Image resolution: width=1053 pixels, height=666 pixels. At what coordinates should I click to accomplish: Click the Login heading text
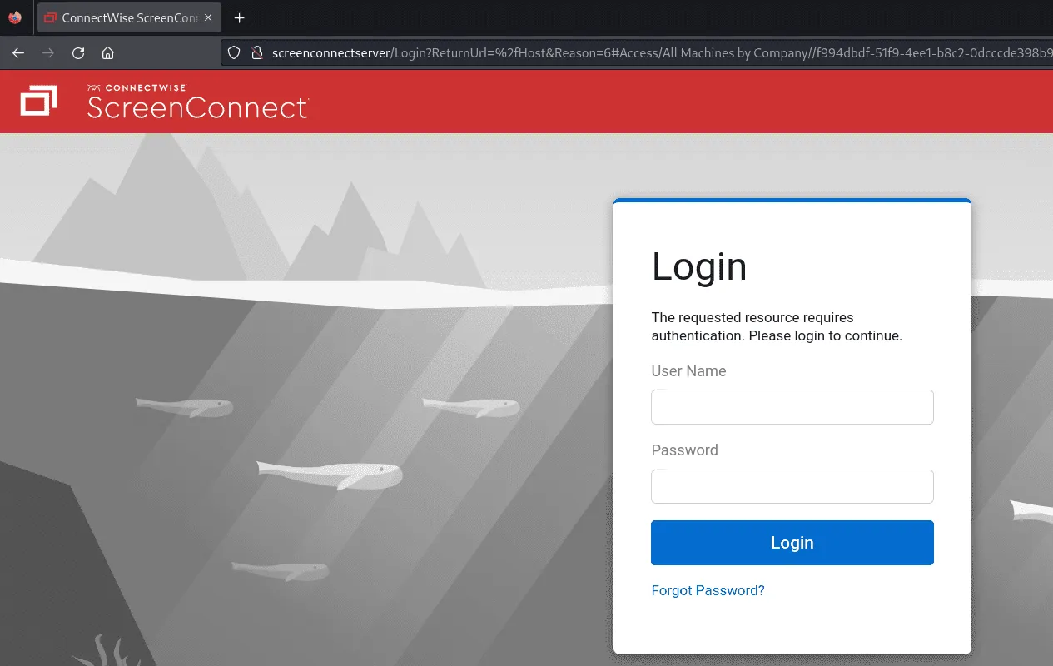click(699, 267)
